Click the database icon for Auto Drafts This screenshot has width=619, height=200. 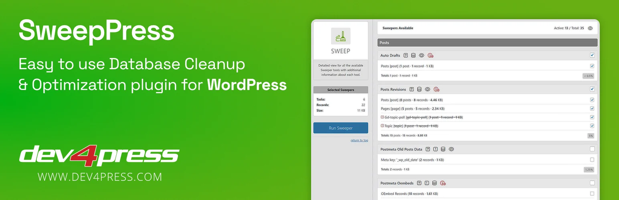click(x=413, y=55)
